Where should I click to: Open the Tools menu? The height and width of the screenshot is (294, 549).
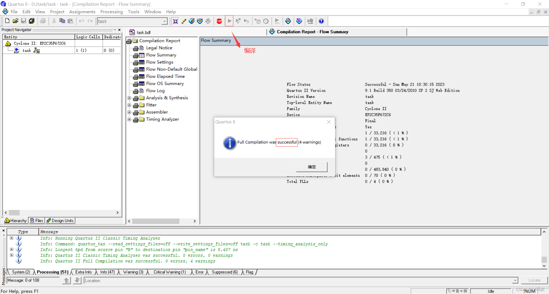[x=134, y=12]
